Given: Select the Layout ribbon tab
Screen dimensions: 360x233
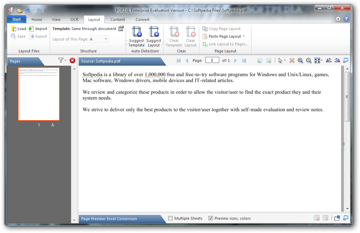Looking at the screenshot, I should tap(94, 20).
